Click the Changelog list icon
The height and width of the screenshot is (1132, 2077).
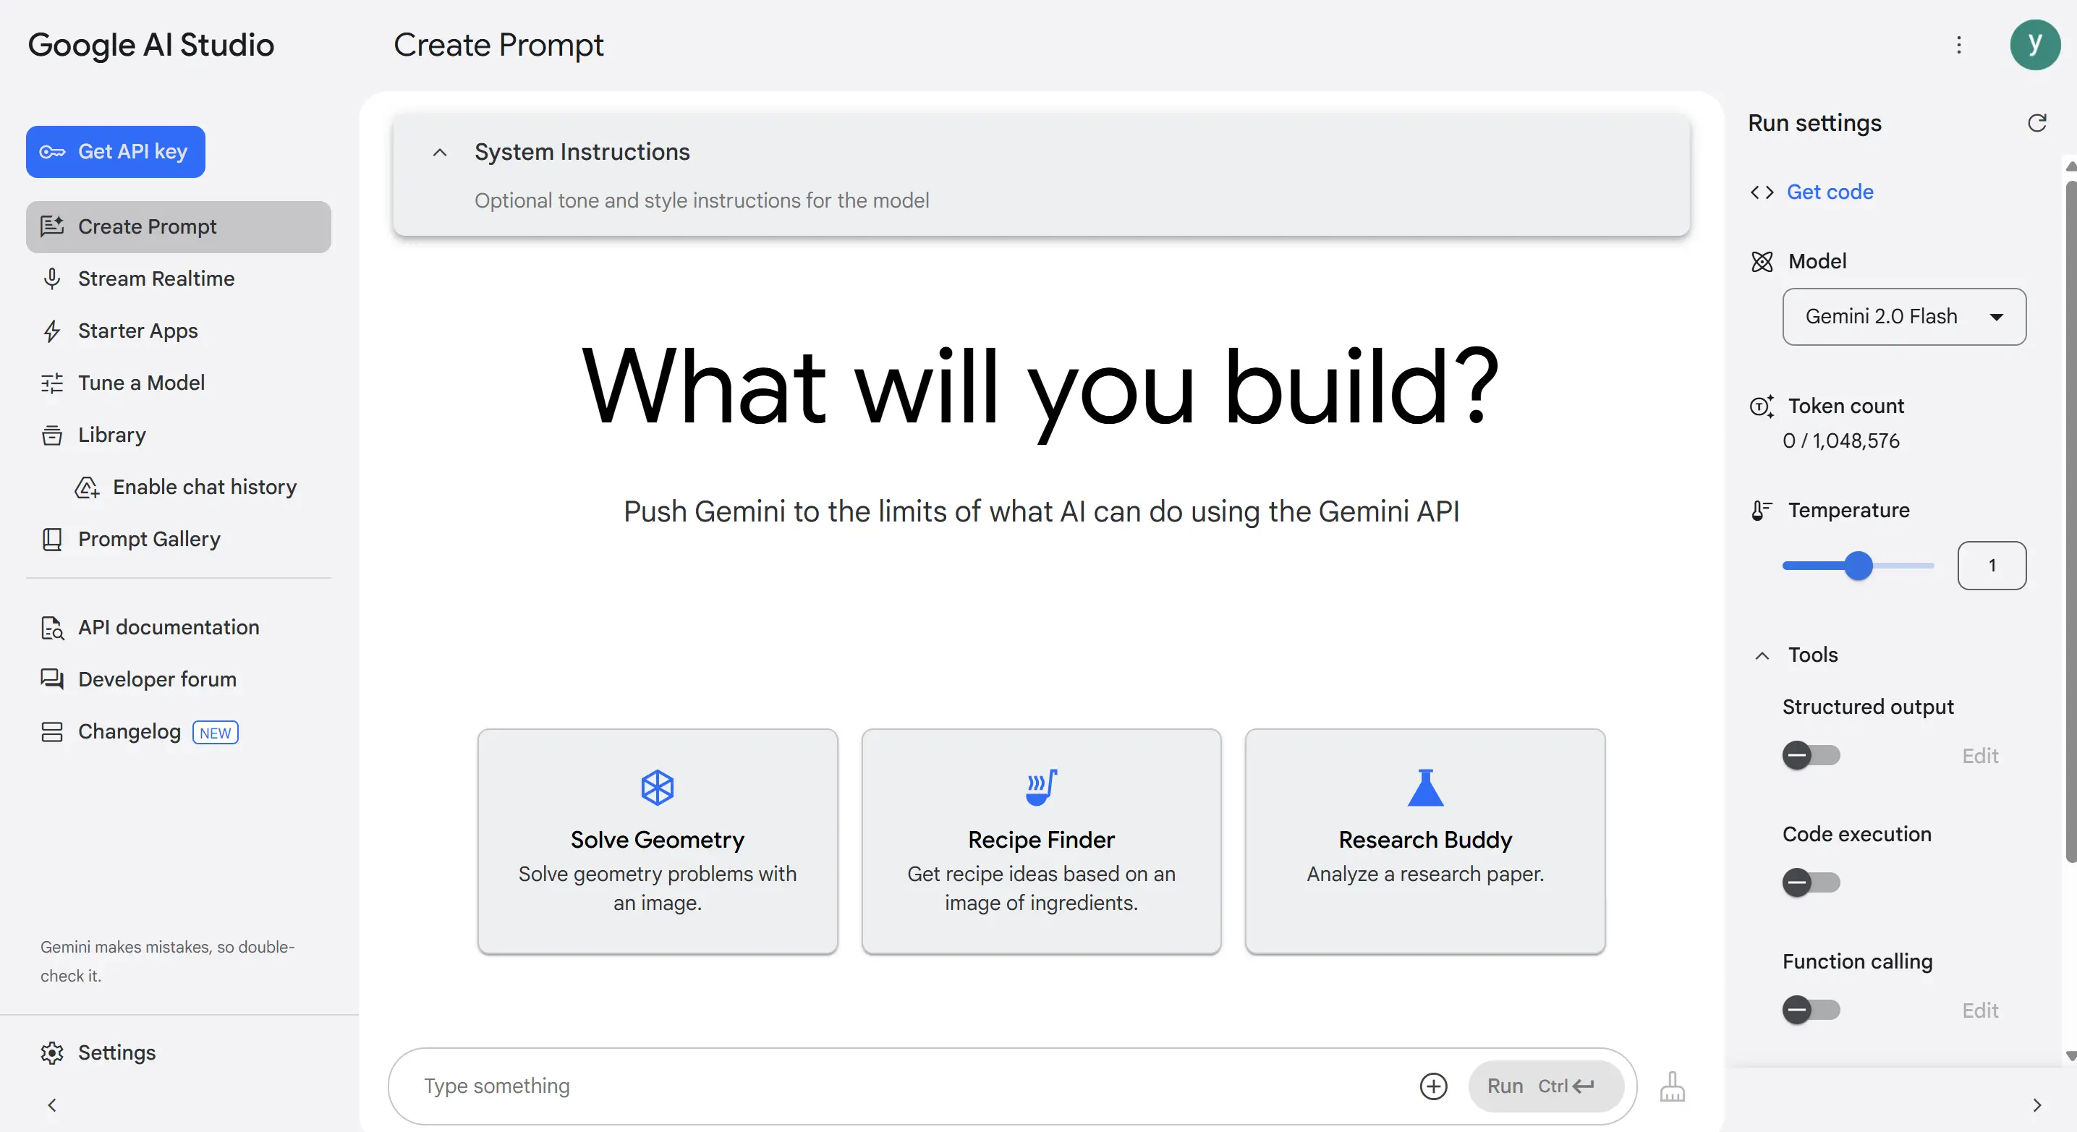pyautogui.click(x=52, y=731)
